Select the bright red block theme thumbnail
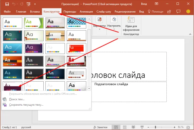Image resolution: width=194 pixels, height=130 pixels. pos(76,48)
